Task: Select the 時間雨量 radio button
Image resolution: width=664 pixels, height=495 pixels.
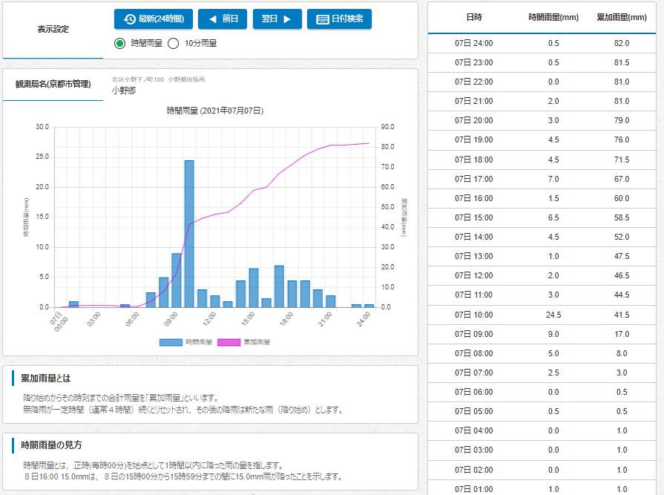Action: point(120,43)
